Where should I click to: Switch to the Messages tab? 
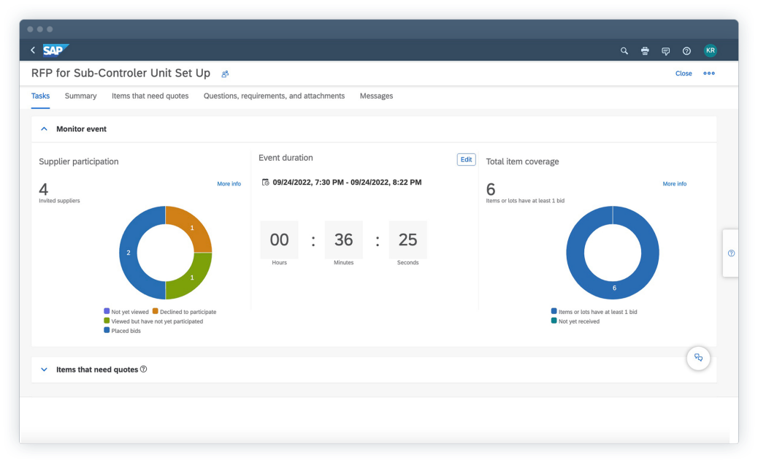[376, 96]
